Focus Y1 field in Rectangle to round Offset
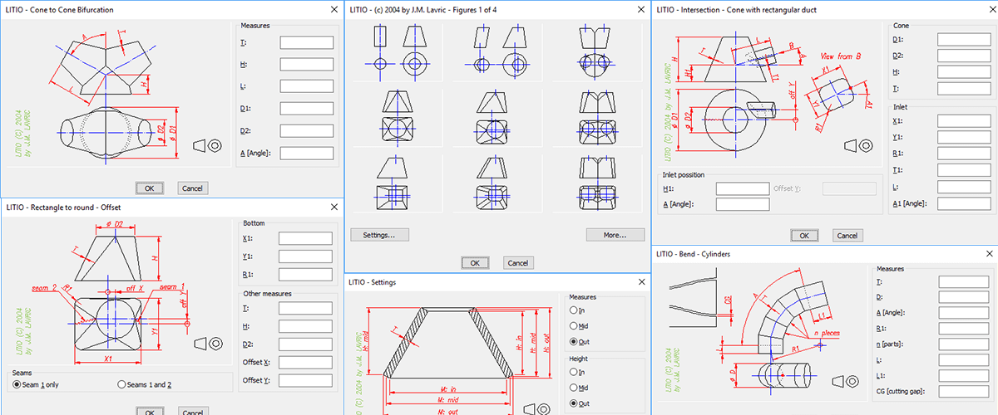 [305, 256]
